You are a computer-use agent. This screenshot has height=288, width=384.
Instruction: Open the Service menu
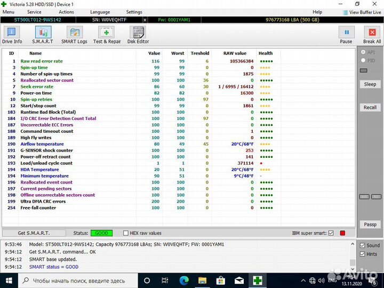point(34,12)
